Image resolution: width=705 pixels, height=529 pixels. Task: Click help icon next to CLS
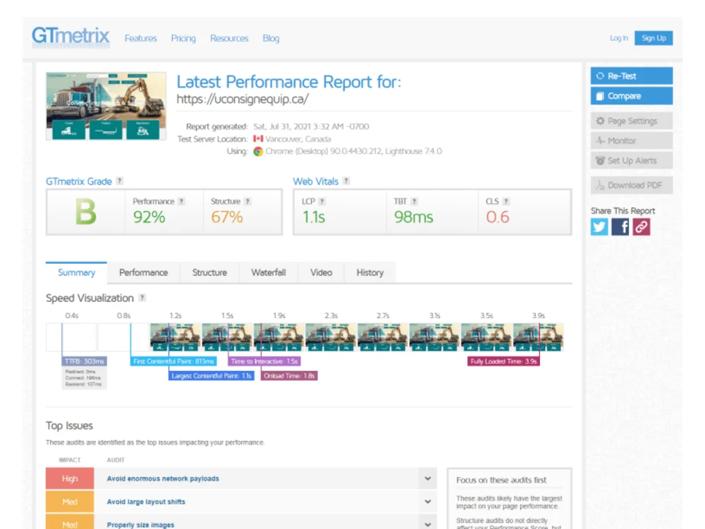[x=505, y=202]
